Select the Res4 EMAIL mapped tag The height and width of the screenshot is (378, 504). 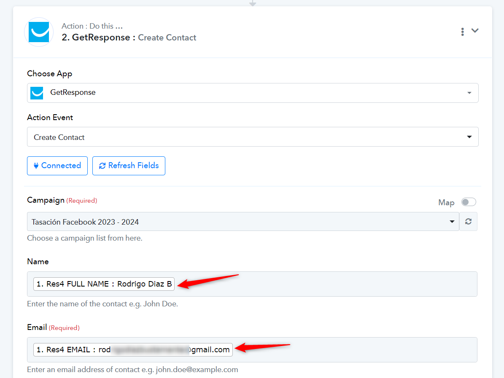click(x=133, y=349)
